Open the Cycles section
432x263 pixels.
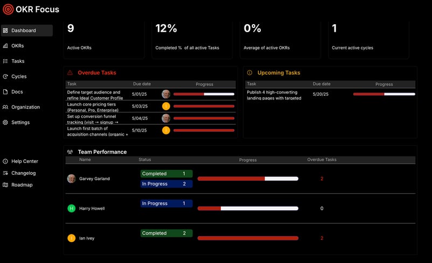pyautogui.click(x=19, y=76)
